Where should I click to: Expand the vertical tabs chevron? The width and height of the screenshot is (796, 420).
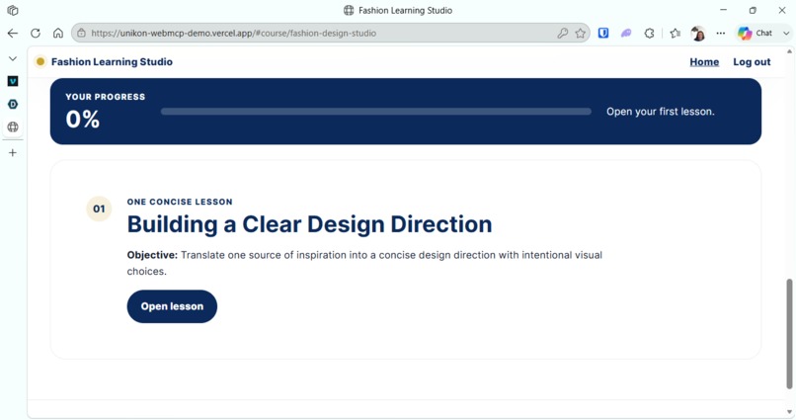pyautogui.click(x=13, y=58)
